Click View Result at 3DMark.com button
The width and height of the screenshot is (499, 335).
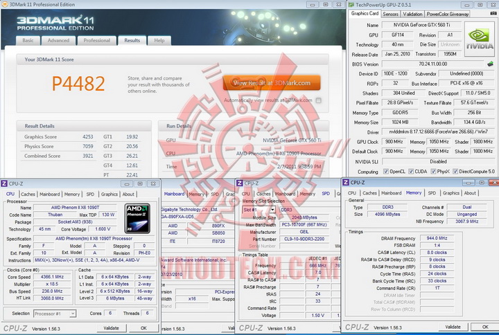click(x=272, y=83)
